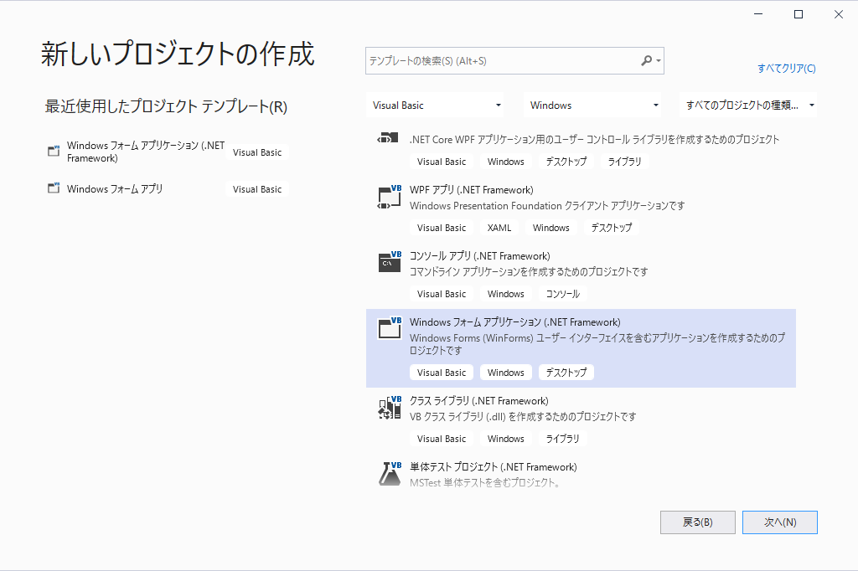Click the 単体テスト プロジェクト flask icon

[390, 474]
